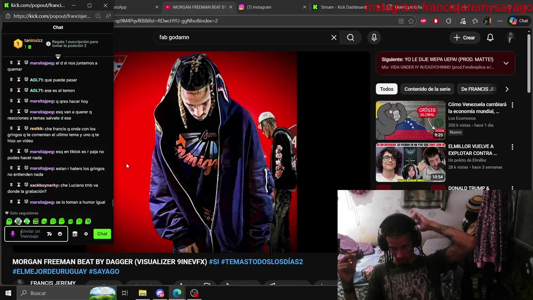Screen dimensions: 533x300
Task: Click the microphone icon in Kick chat box
Action: pyautogui.click(x=12, y=234)
